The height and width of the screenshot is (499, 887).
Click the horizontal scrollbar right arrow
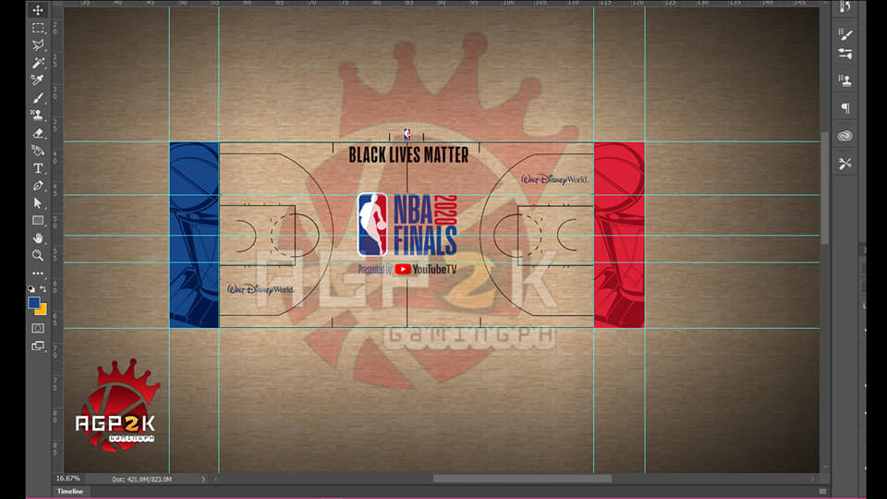click(813, 480)
